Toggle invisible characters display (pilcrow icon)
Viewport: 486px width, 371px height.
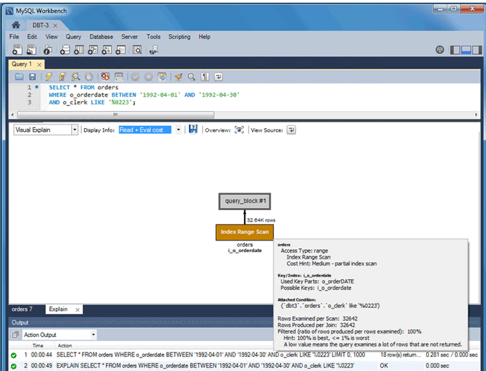pyautogui.click(x=205, y=77)
